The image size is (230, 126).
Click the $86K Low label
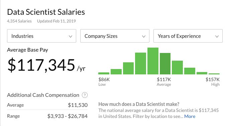[104, 82]
